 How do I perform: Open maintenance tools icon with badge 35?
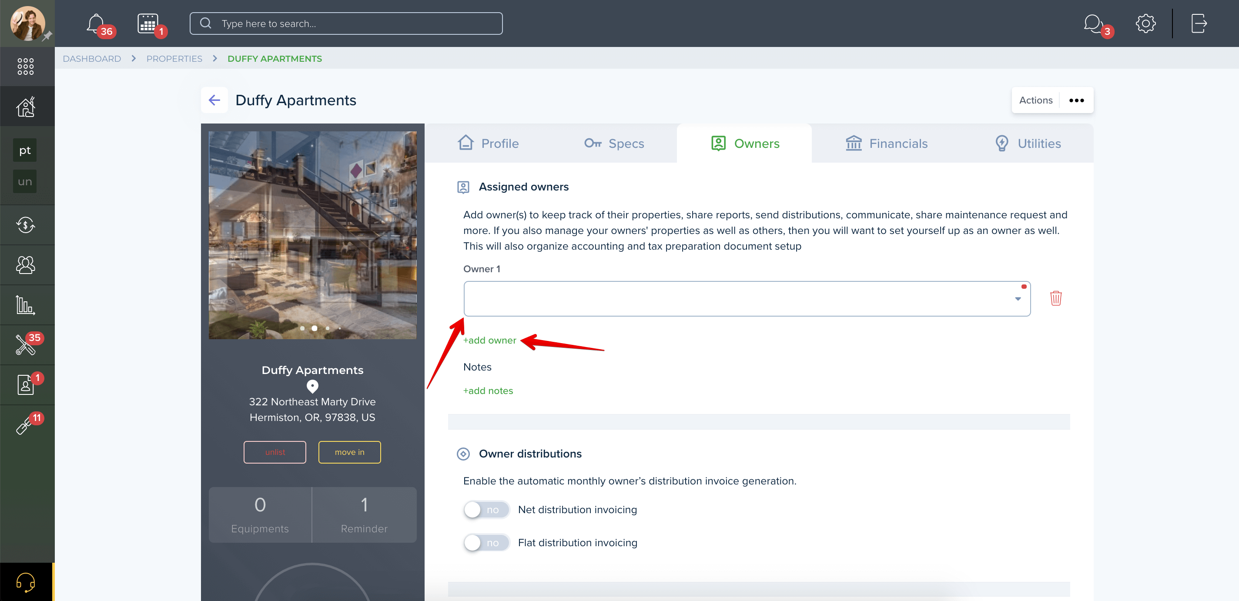point(26,344)
